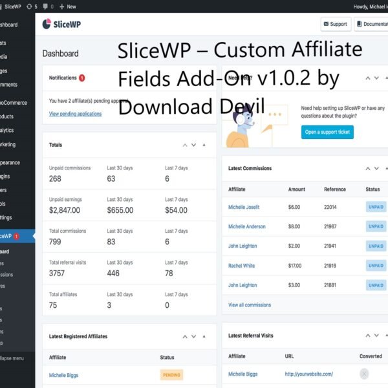
Task: Collapse the Totals panel with triangle toggle
Action: point(204,145)
